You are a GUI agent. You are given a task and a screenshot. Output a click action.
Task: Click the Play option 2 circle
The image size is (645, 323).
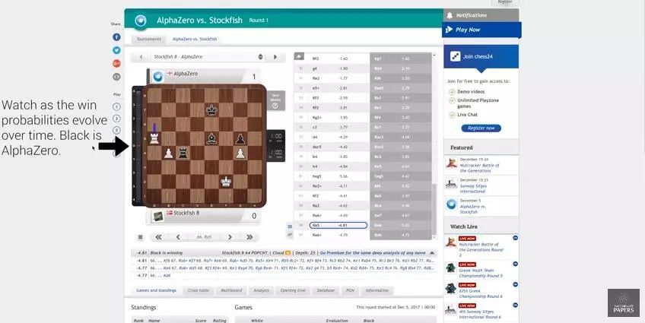117,119
